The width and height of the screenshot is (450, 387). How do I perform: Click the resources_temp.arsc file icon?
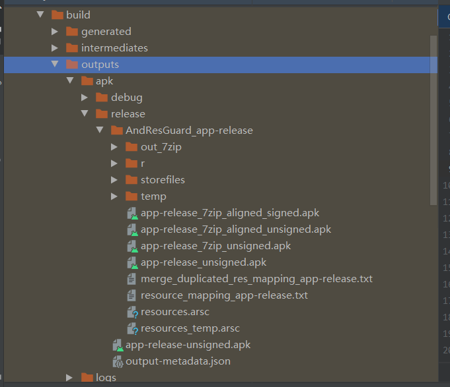(x=133, y=329)
